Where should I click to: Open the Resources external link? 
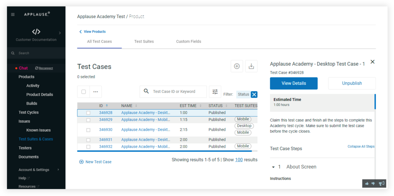[29, 186]
